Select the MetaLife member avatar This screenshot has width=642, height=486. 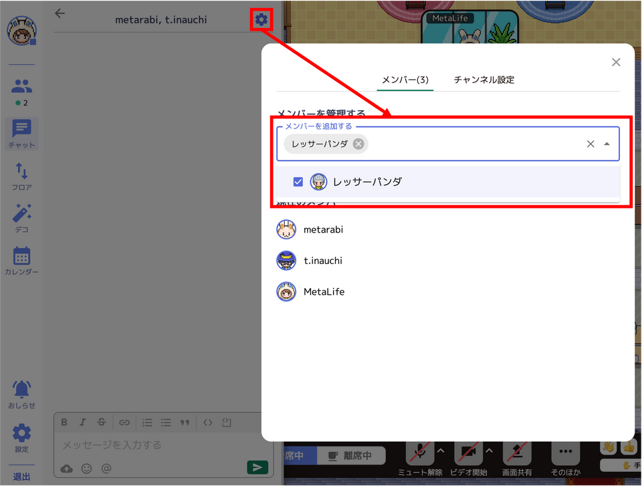point(286,291)
